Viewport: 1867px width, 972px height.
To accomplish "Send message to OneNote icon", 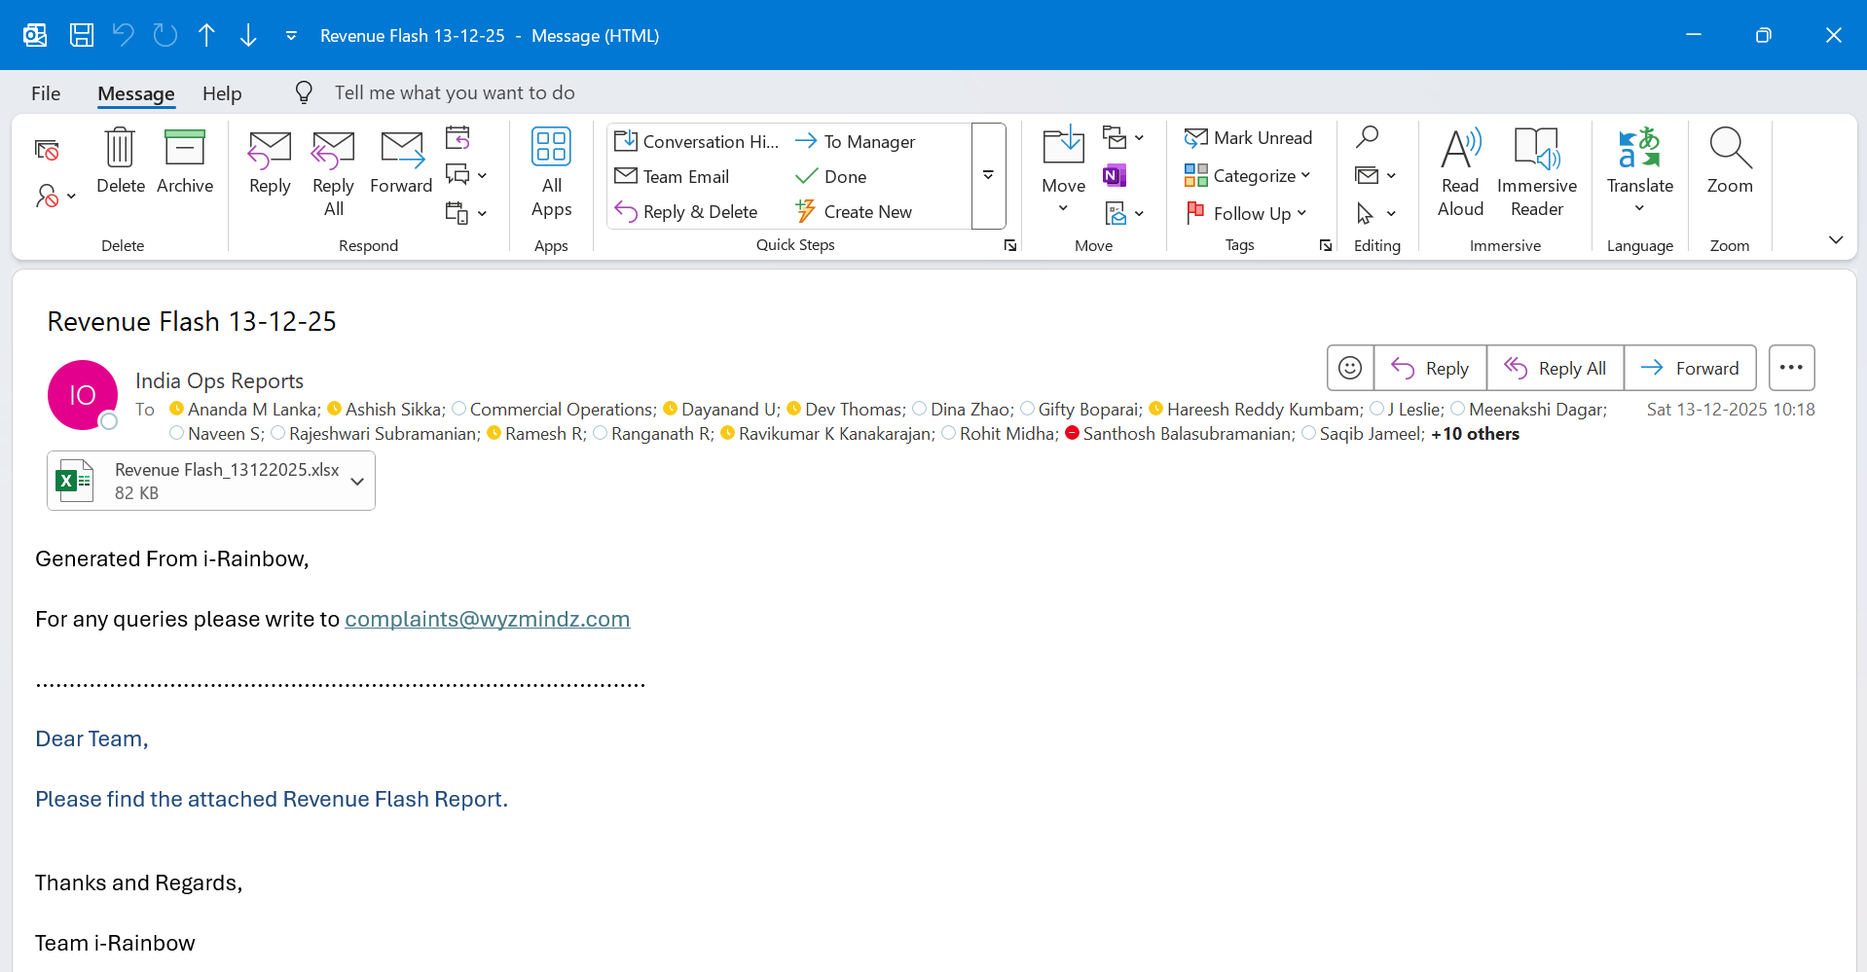I will point(1115,175).
